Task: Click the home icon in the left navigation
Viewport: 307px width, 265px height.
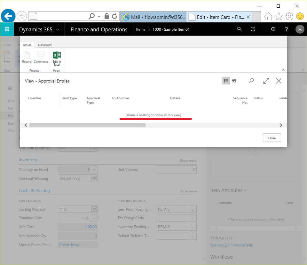Action: point(10,88)
